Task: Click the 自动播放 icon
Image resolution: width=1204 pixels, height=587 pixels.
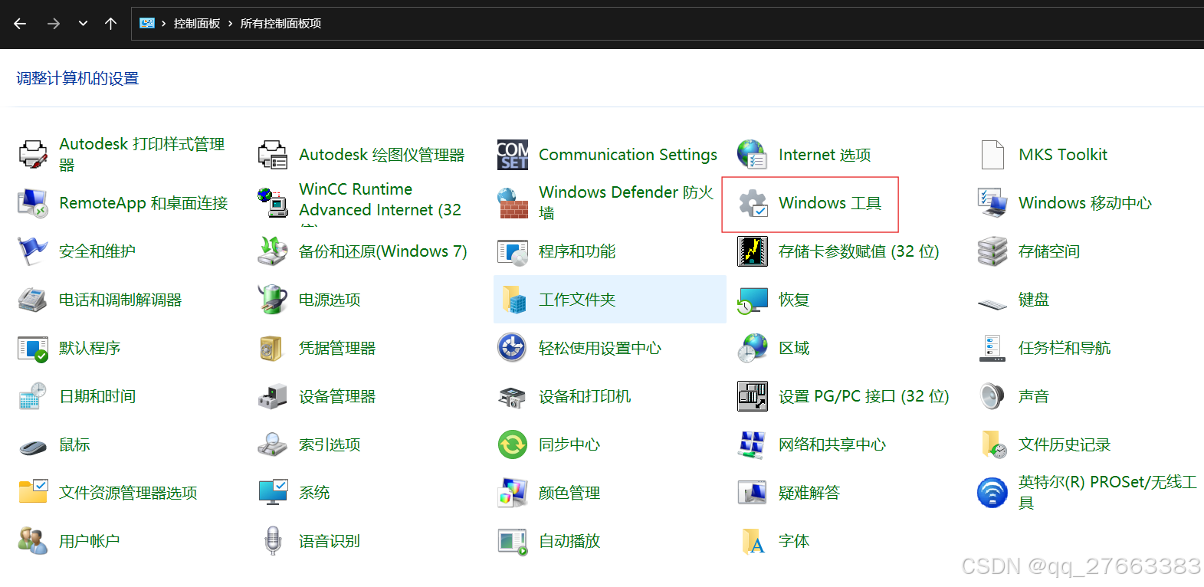Action: [x=513, y=541]
